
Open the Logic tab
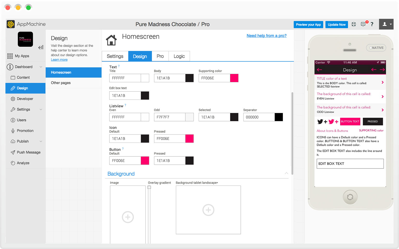(x=179, y=56)
